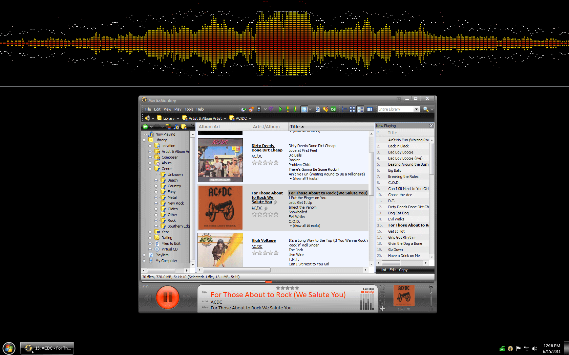Open the View menu
569x355 pixels.
coord(167,109)
